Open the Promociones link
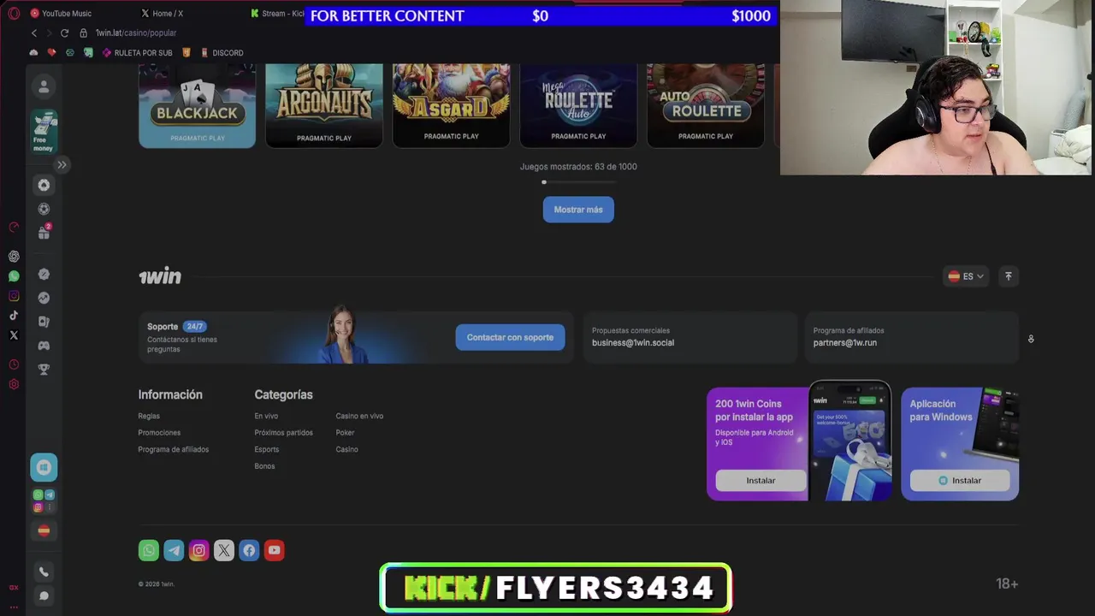The image size is (1095, 616). click(x=159, y=433)
